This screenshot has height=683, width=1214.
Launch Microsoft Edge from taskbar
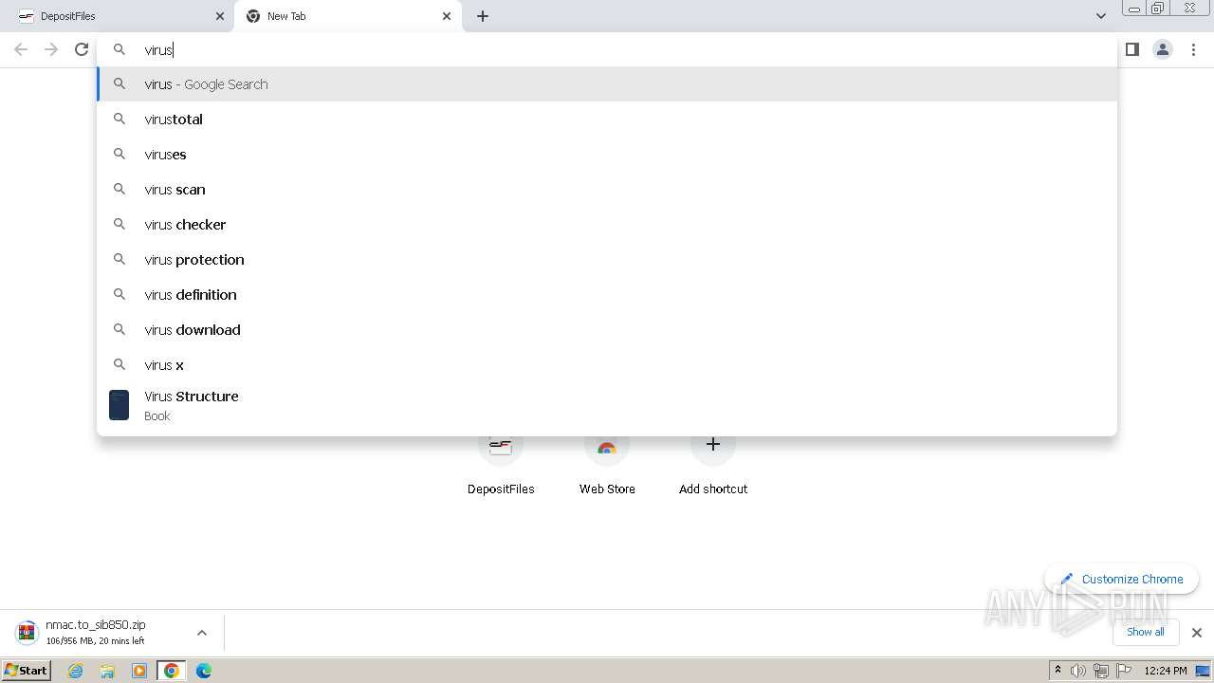(204, 671)
